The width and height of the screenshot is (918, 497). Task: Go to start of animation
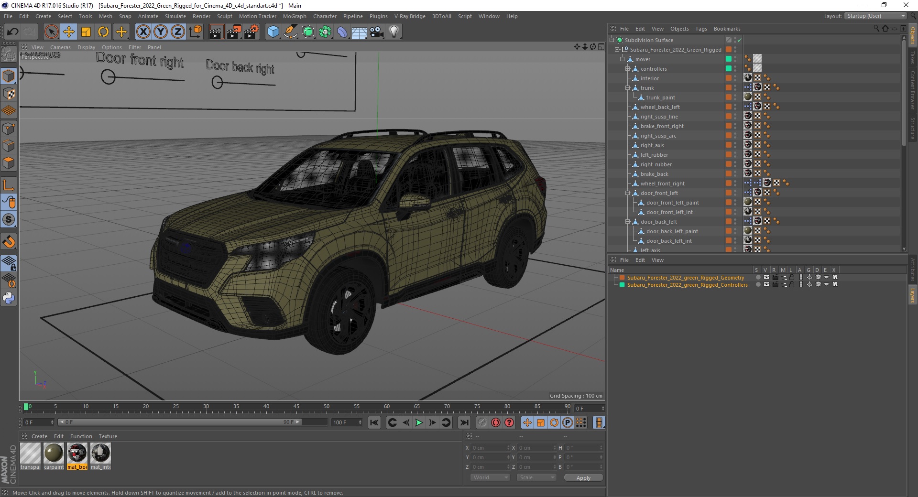coord(374,422)
